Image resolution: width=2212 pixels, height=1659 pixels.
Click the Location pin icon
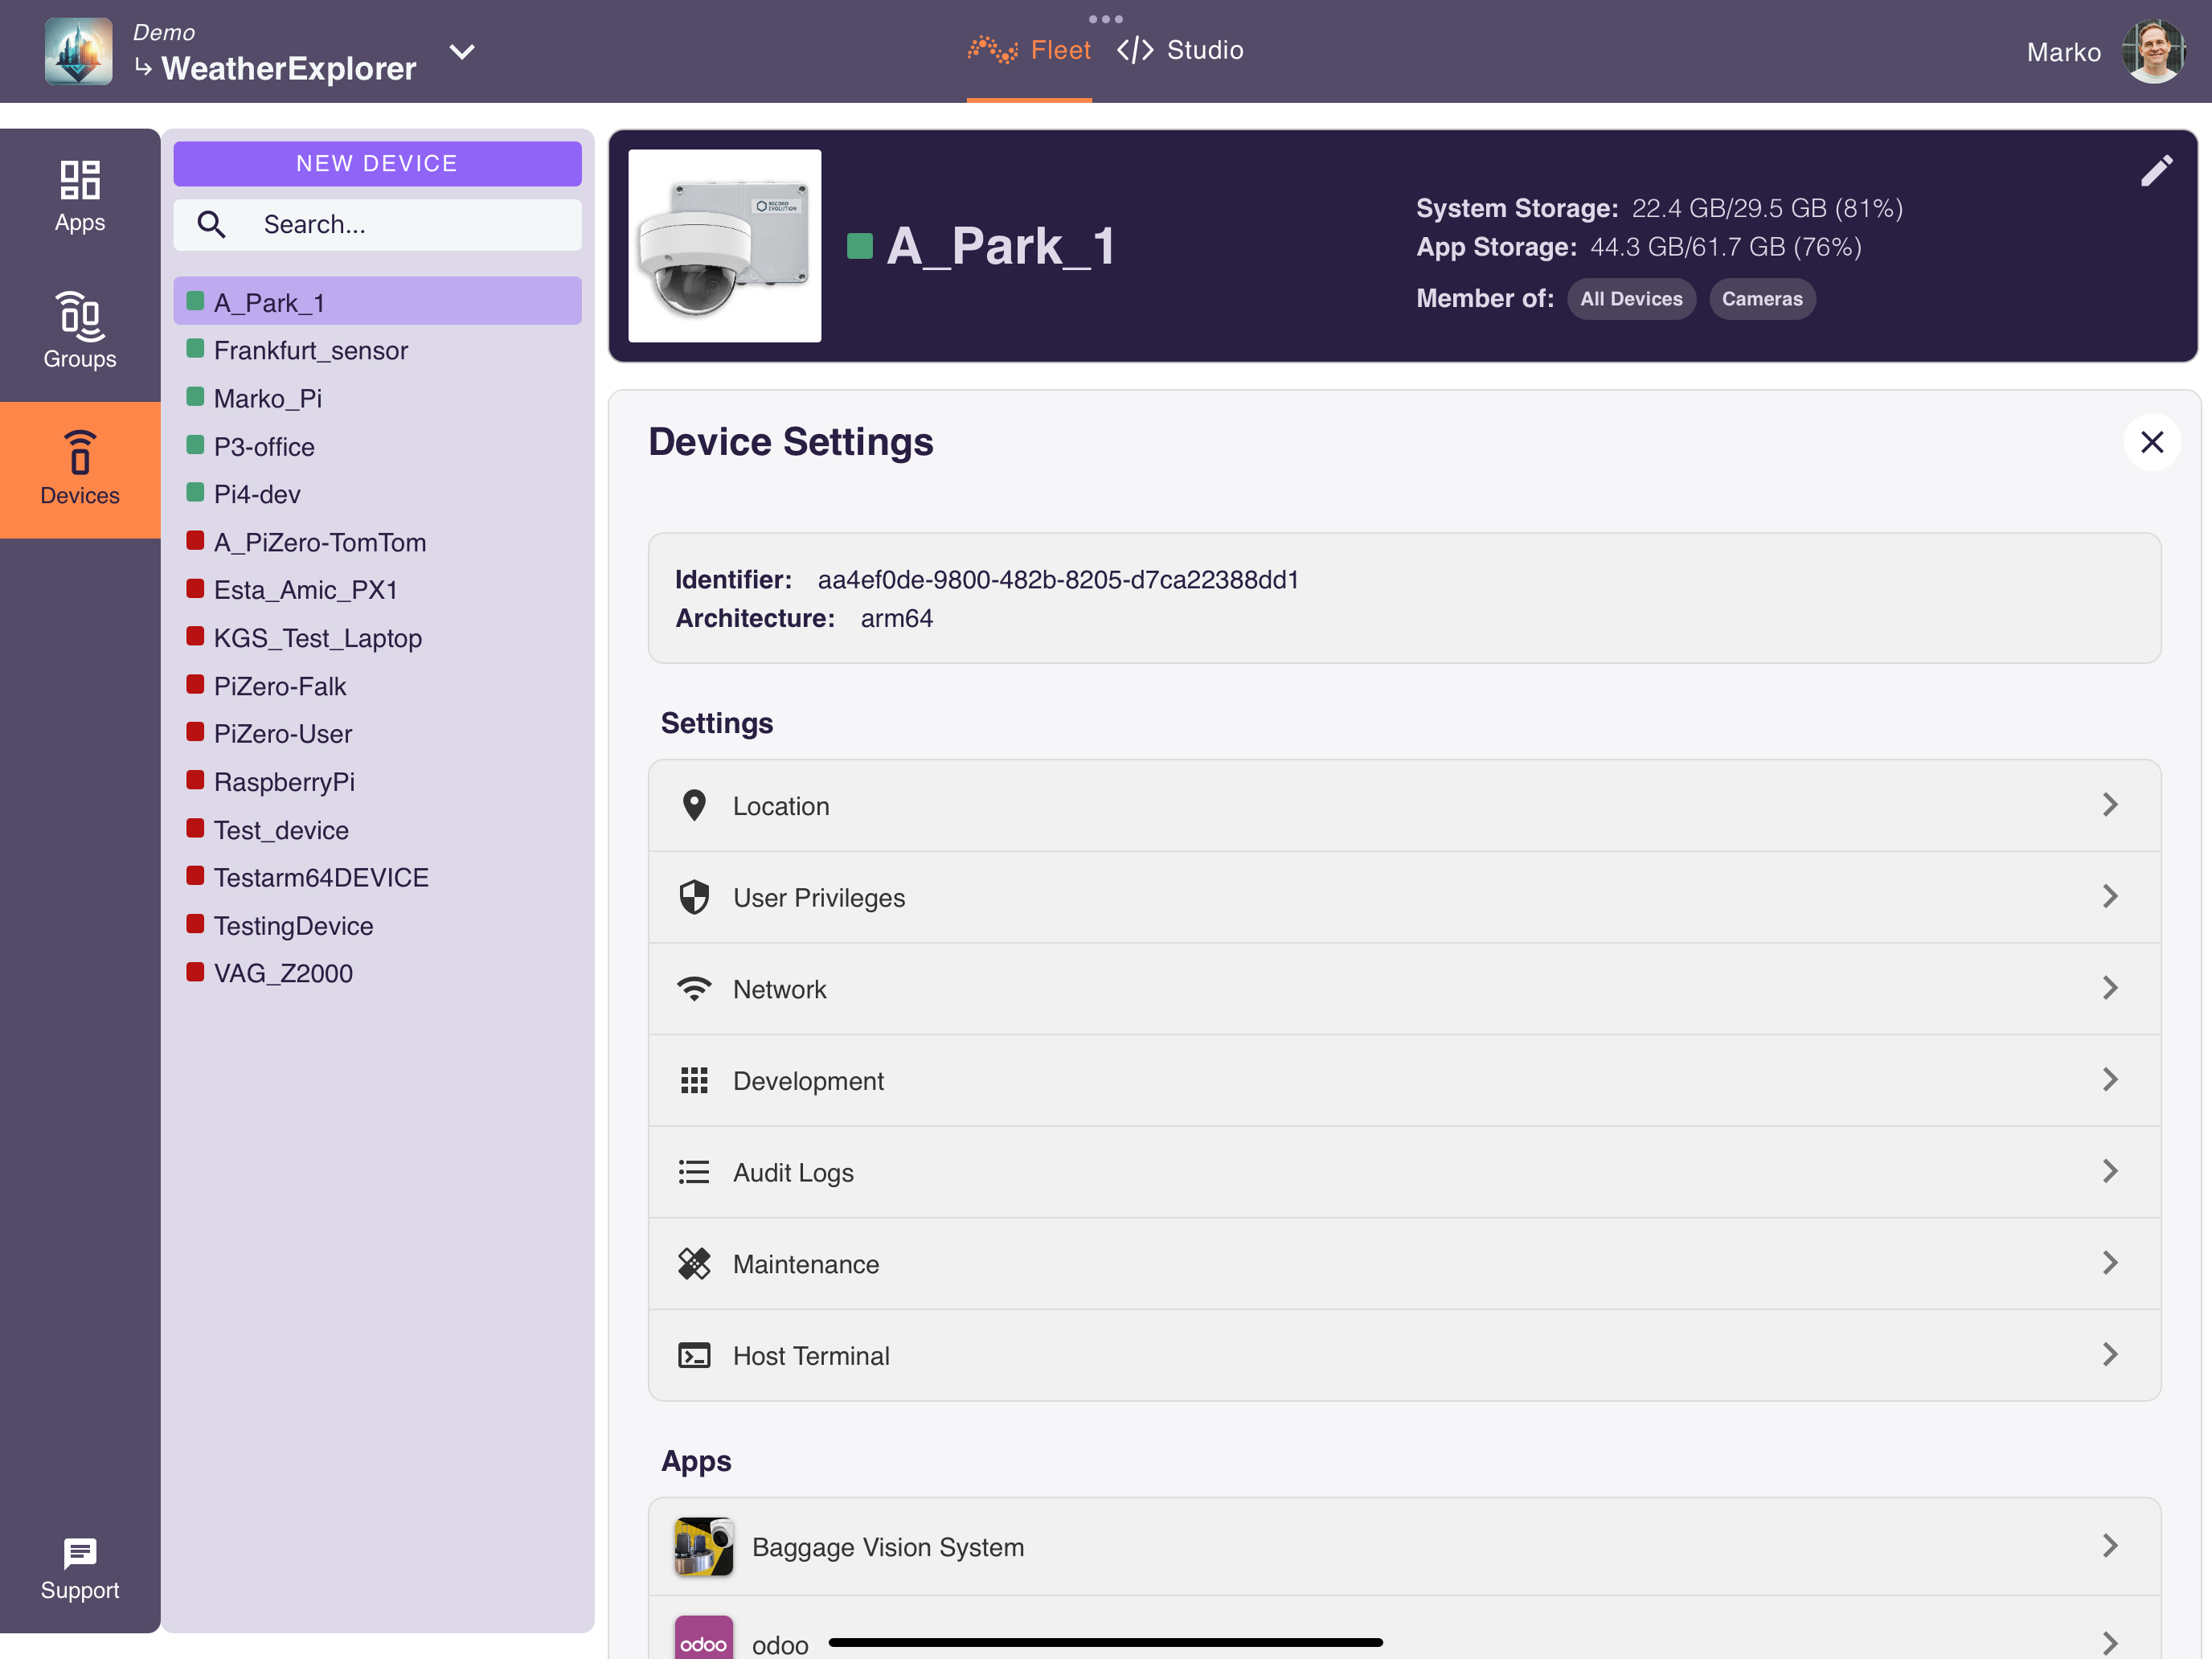(x=693, y=805)
